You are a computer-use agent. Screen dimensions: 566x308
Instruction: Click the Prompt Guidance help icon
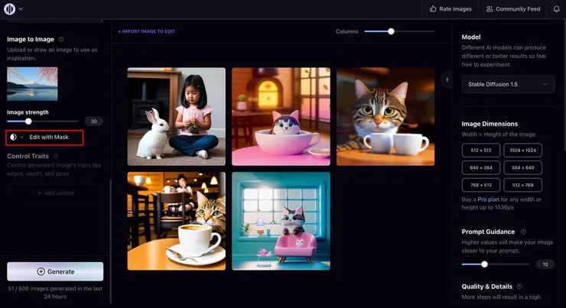(x=523, y=232)
